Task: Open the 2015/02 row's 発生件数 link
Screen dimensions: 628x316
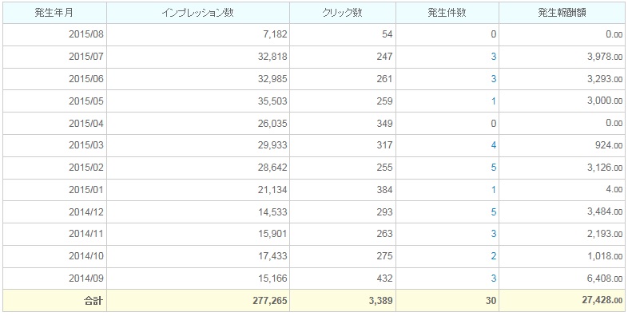Action: click(x=494, y=168)
